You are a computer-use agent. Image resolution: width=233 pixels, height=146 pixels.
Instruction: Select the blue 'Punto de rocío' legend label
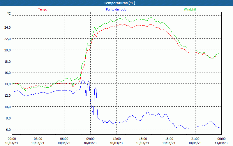[116, 9]
